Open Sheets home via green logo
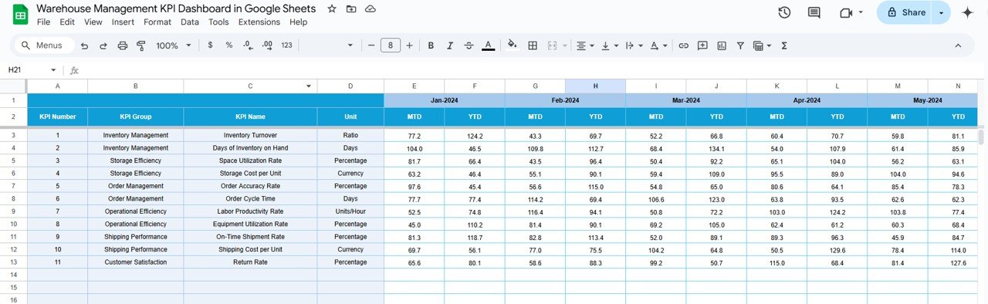 click(x=20, y=14)
